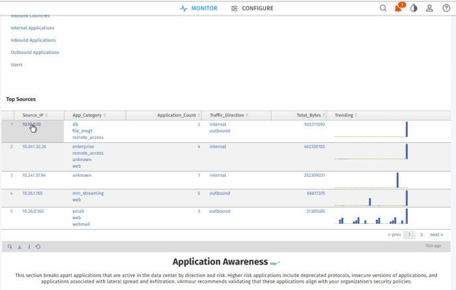Click total bytes value 66817375

pyautogui.click(x=316, y=193)
